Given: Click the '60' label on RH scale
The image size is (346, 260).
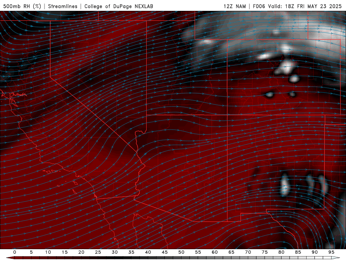Looking at the screenshot, I should click(x=215, y=252).
